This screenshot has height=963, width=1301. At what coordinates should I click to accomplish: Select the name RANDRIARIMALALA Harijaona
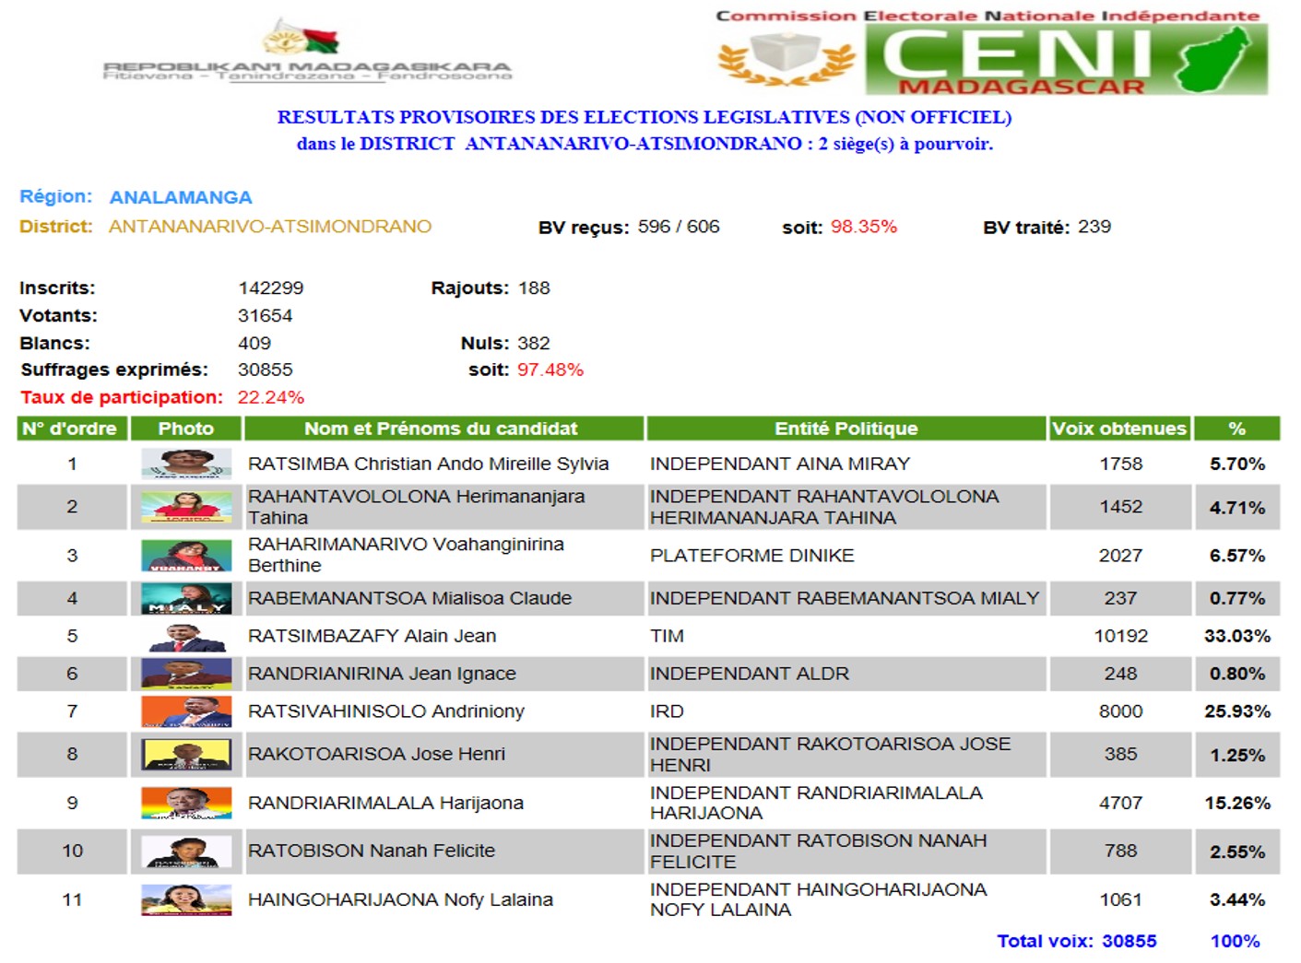point(385,803)
